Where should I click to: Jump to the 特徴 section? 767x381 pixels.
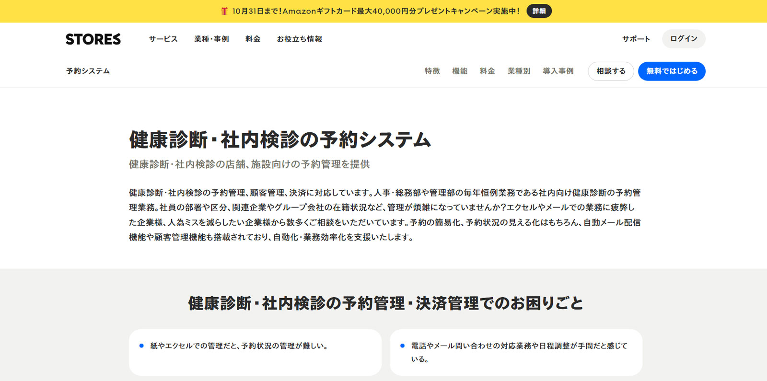(x=432, y=71)
